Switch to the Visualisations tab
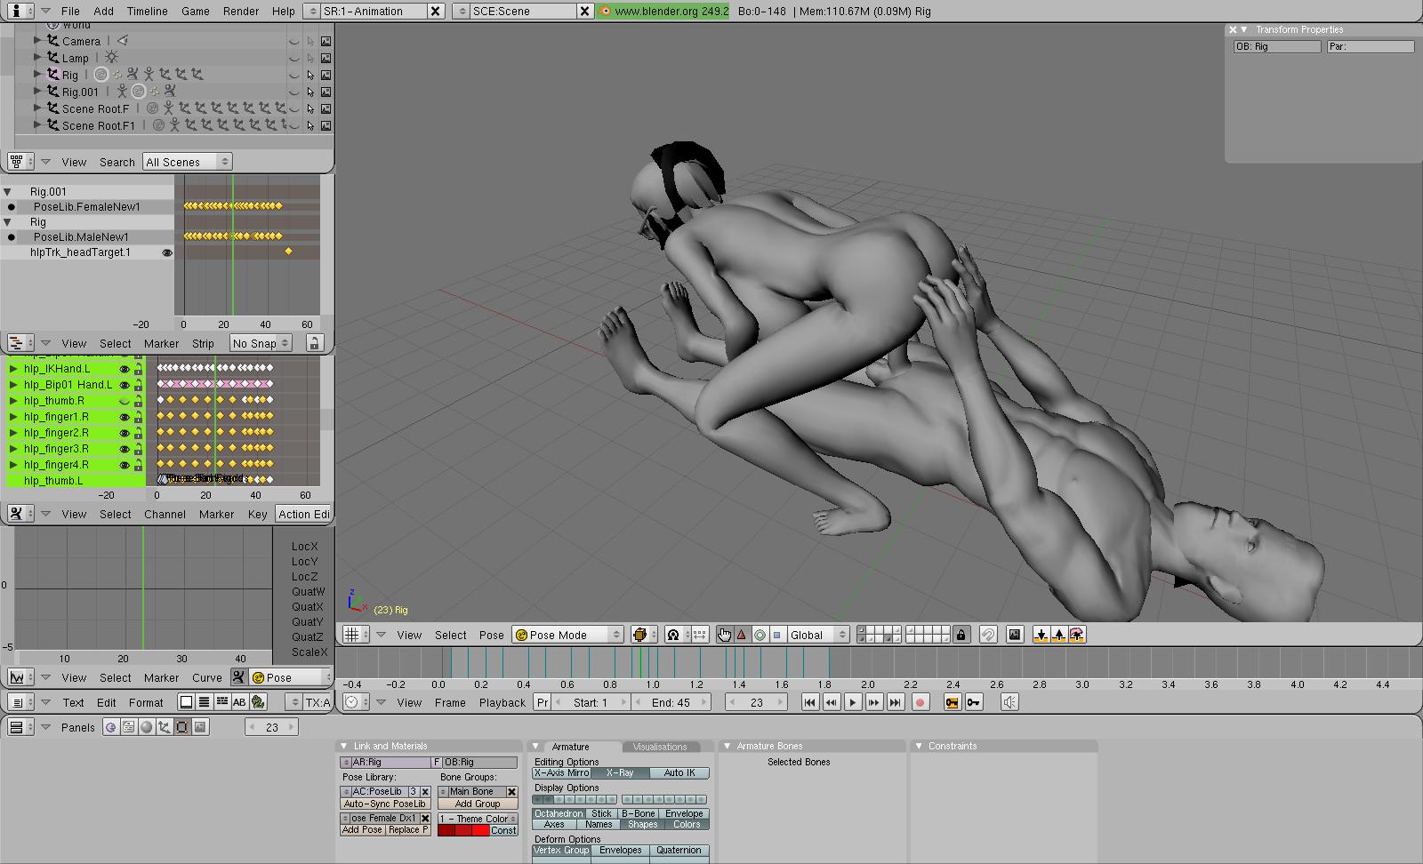Screen dimensions: 1423x864 coord(660,747)
